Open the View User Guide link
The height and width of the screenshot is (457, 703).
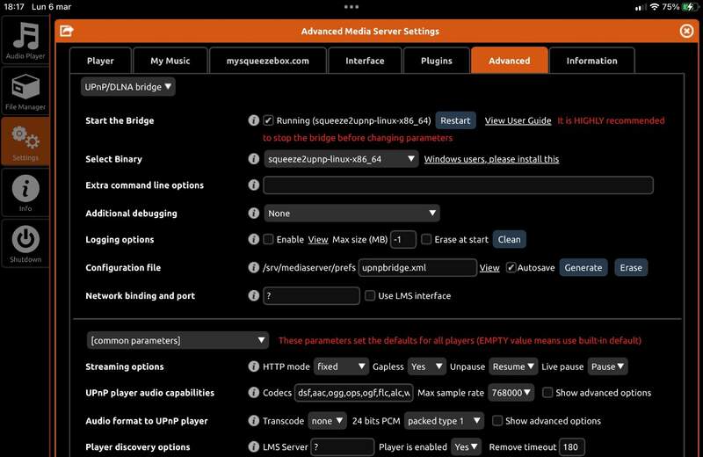coord(518,120)
